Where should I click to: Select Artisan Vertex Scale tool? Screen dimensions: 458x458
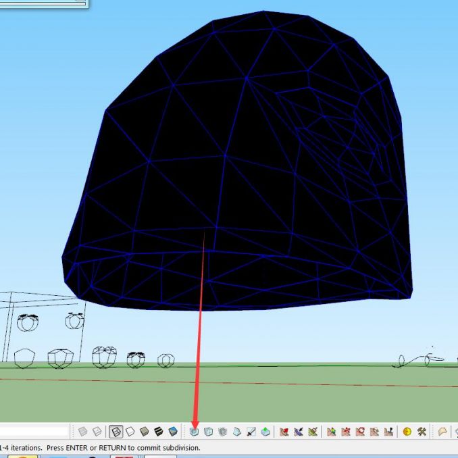374,432
